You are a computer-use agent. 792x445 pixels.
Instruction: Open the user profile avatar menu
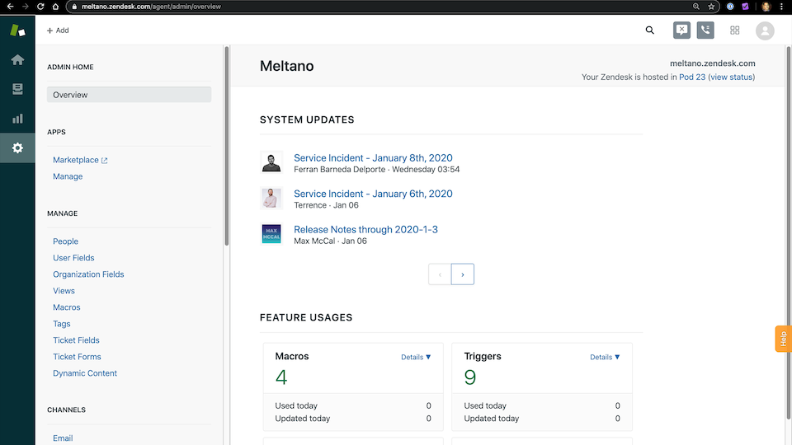point(765,30)
